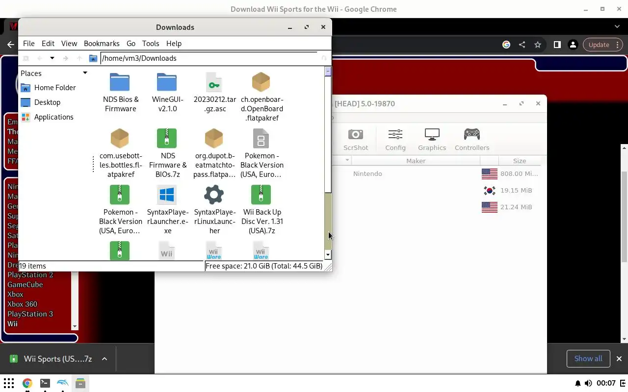
Task: Click the file manager back arrow
Action: (40, 58)
